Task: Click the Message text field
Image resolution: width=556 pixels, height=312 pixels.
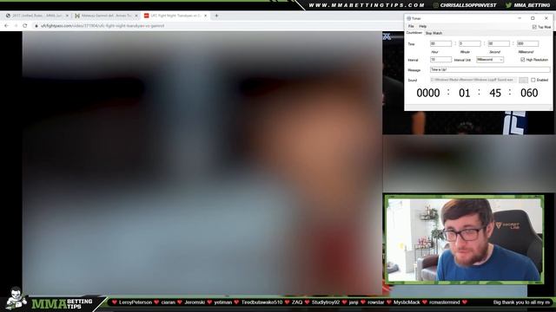Action: pyautogui.click(x=490, y=69)
